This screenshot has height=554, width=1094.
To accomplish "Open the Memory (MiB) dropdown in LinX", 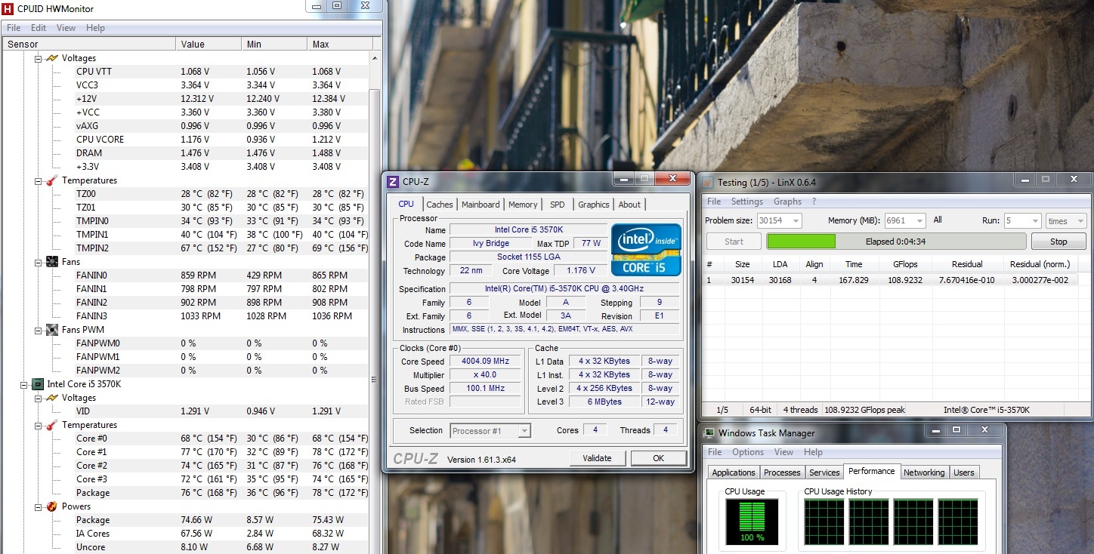I will coord(919,221).
